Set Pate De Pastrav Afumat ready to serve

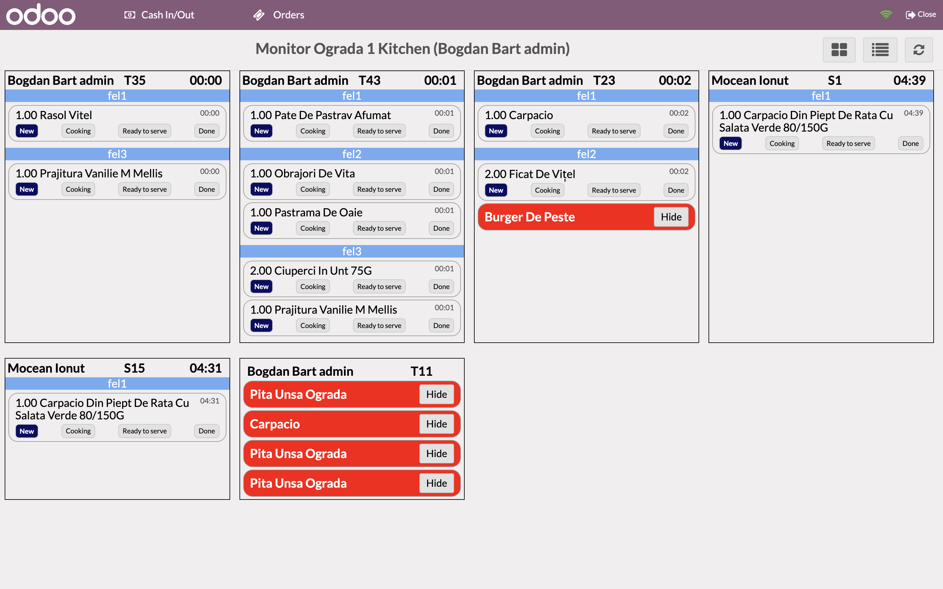pyautogui.click(x=379, y=131)
